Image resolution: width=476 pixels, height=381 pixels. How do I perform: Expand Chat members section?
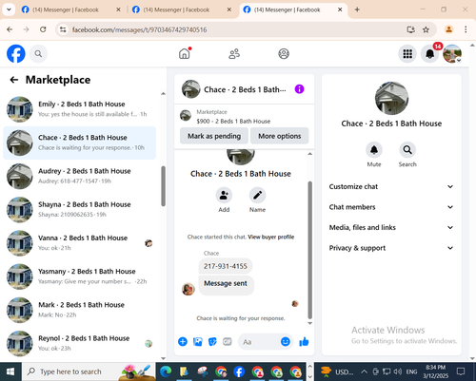pos(391,207)
